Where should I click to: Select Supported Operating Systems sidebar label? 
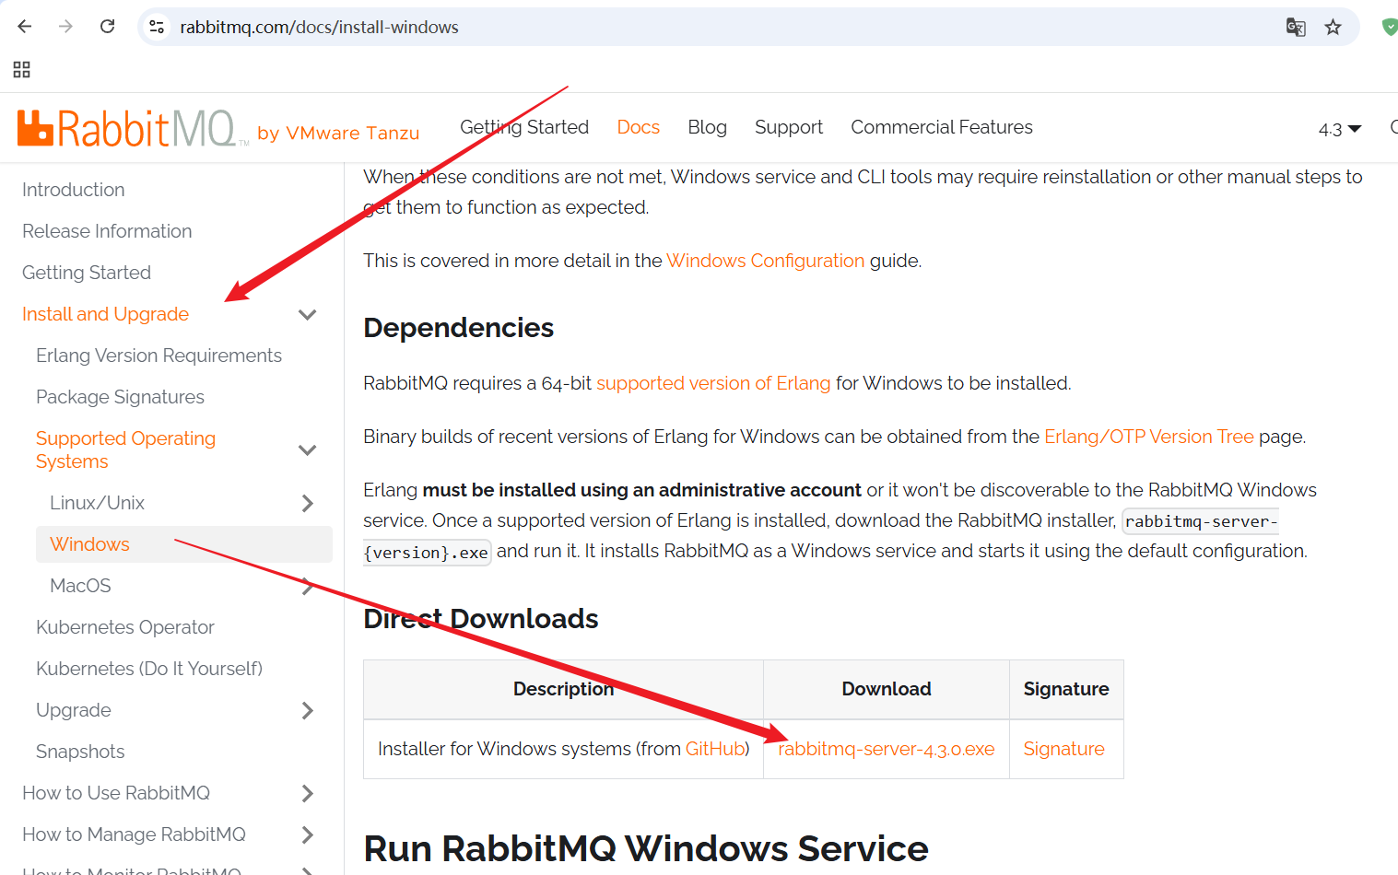(125, 449)
